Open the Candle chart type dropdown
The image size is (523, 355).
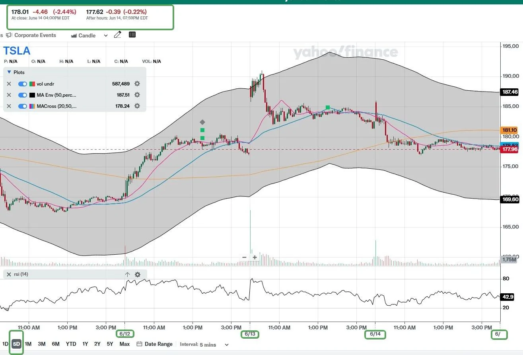pos(89,35)
